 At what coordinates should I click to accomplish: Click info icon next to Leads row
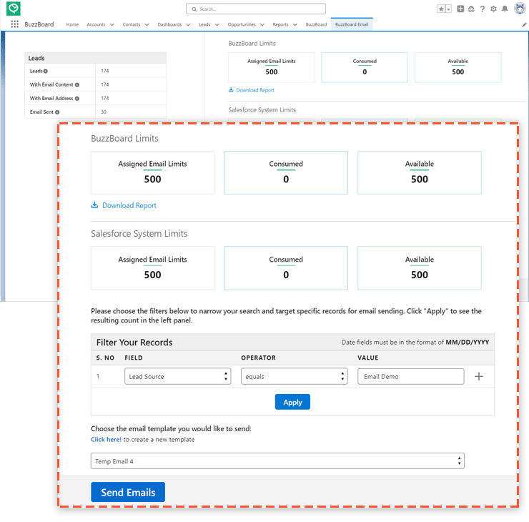coord(46,72)
